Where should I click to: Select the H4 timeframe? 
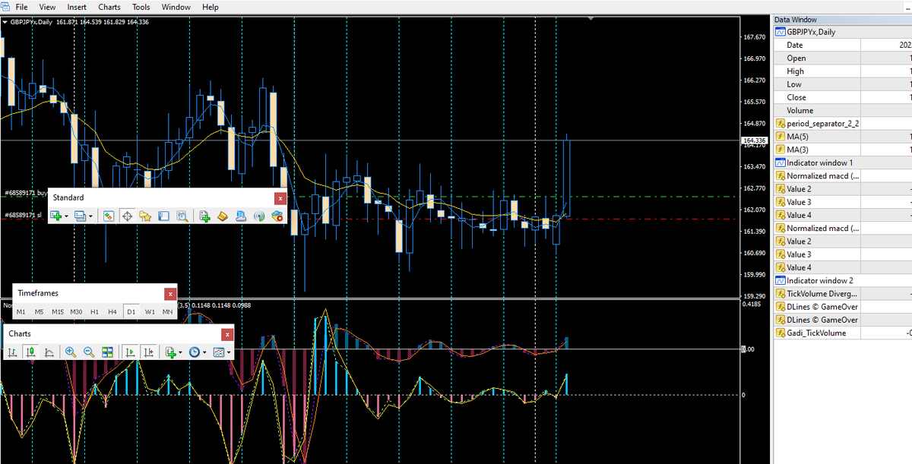(x=112, y=311)
